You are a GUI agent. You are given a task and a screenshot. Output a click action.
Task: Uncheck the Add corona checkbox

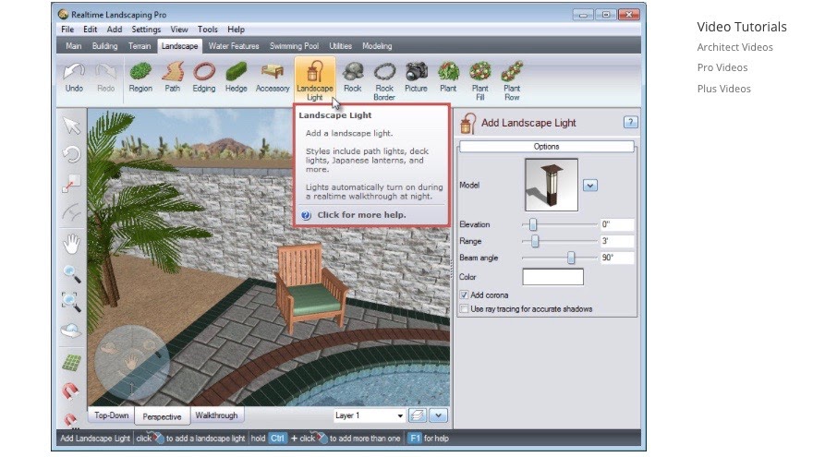(x=464, y=295)
